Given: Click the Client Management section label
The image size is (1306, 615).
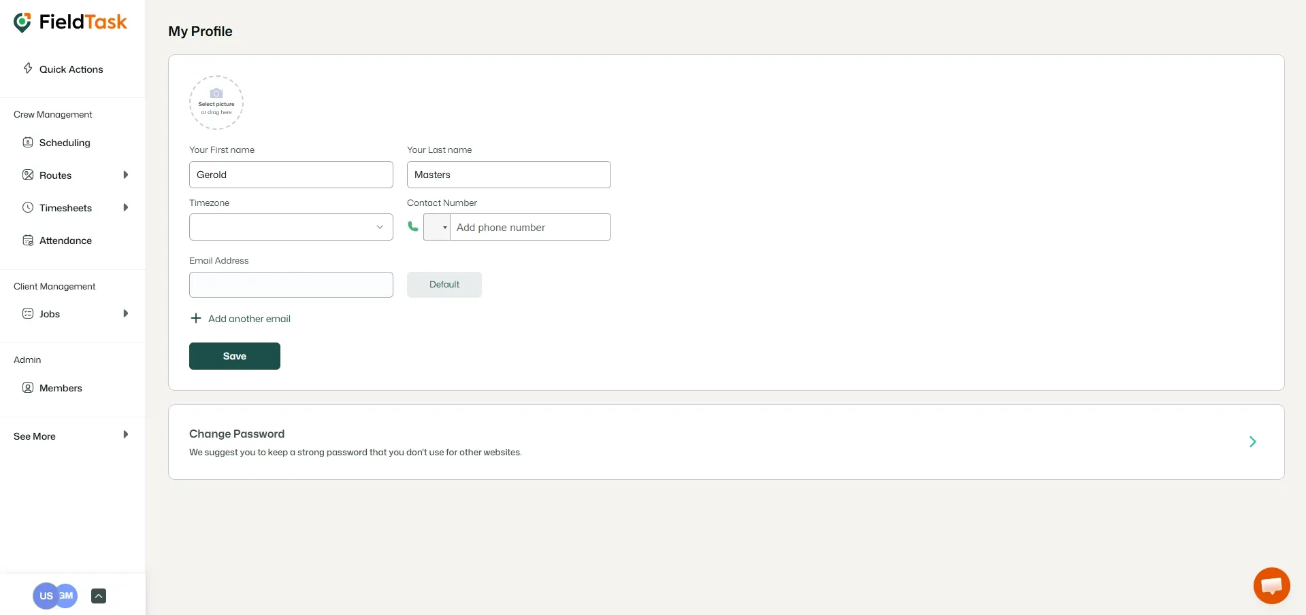Looking at the screenshot, I should (x=54, y=286).
